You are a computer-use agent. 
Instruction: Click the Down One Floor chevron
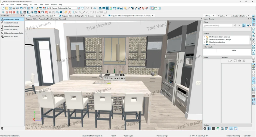88,8
